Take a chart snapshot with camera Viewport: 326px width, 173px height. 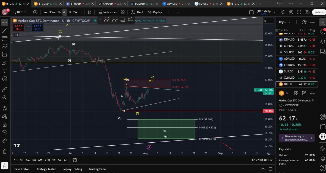[307, 12]
